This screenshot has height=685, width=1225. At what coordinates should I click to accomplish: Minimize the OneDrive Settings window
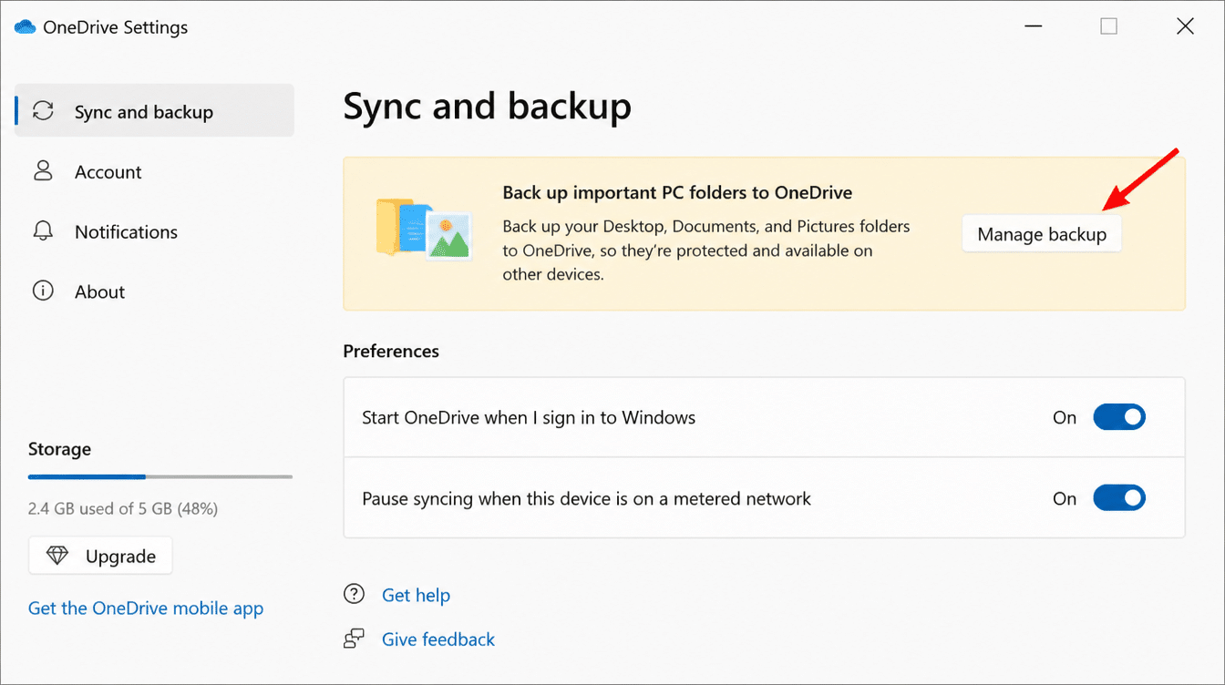click(x=1032, y=26)
